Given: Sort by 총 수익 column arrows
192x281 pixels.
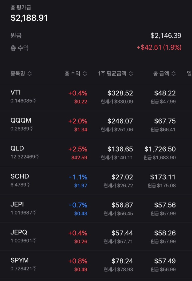Looking at the screenshot, I should point(85,74).
